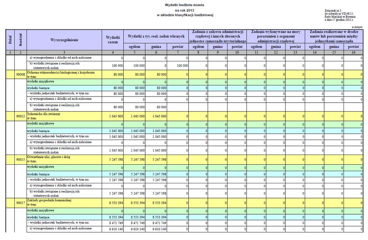Select 'ogółem' subheader above column number 8

198,47
